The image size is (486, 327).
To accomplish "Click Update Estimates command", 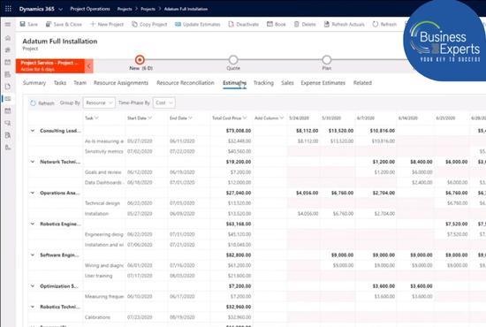I will click(197, 24).
